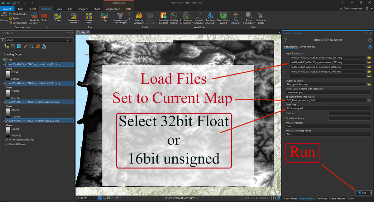Viewport: 374px width, 202px height.
Task: Close the Map view tab
Action: click(x=88, y=32)
